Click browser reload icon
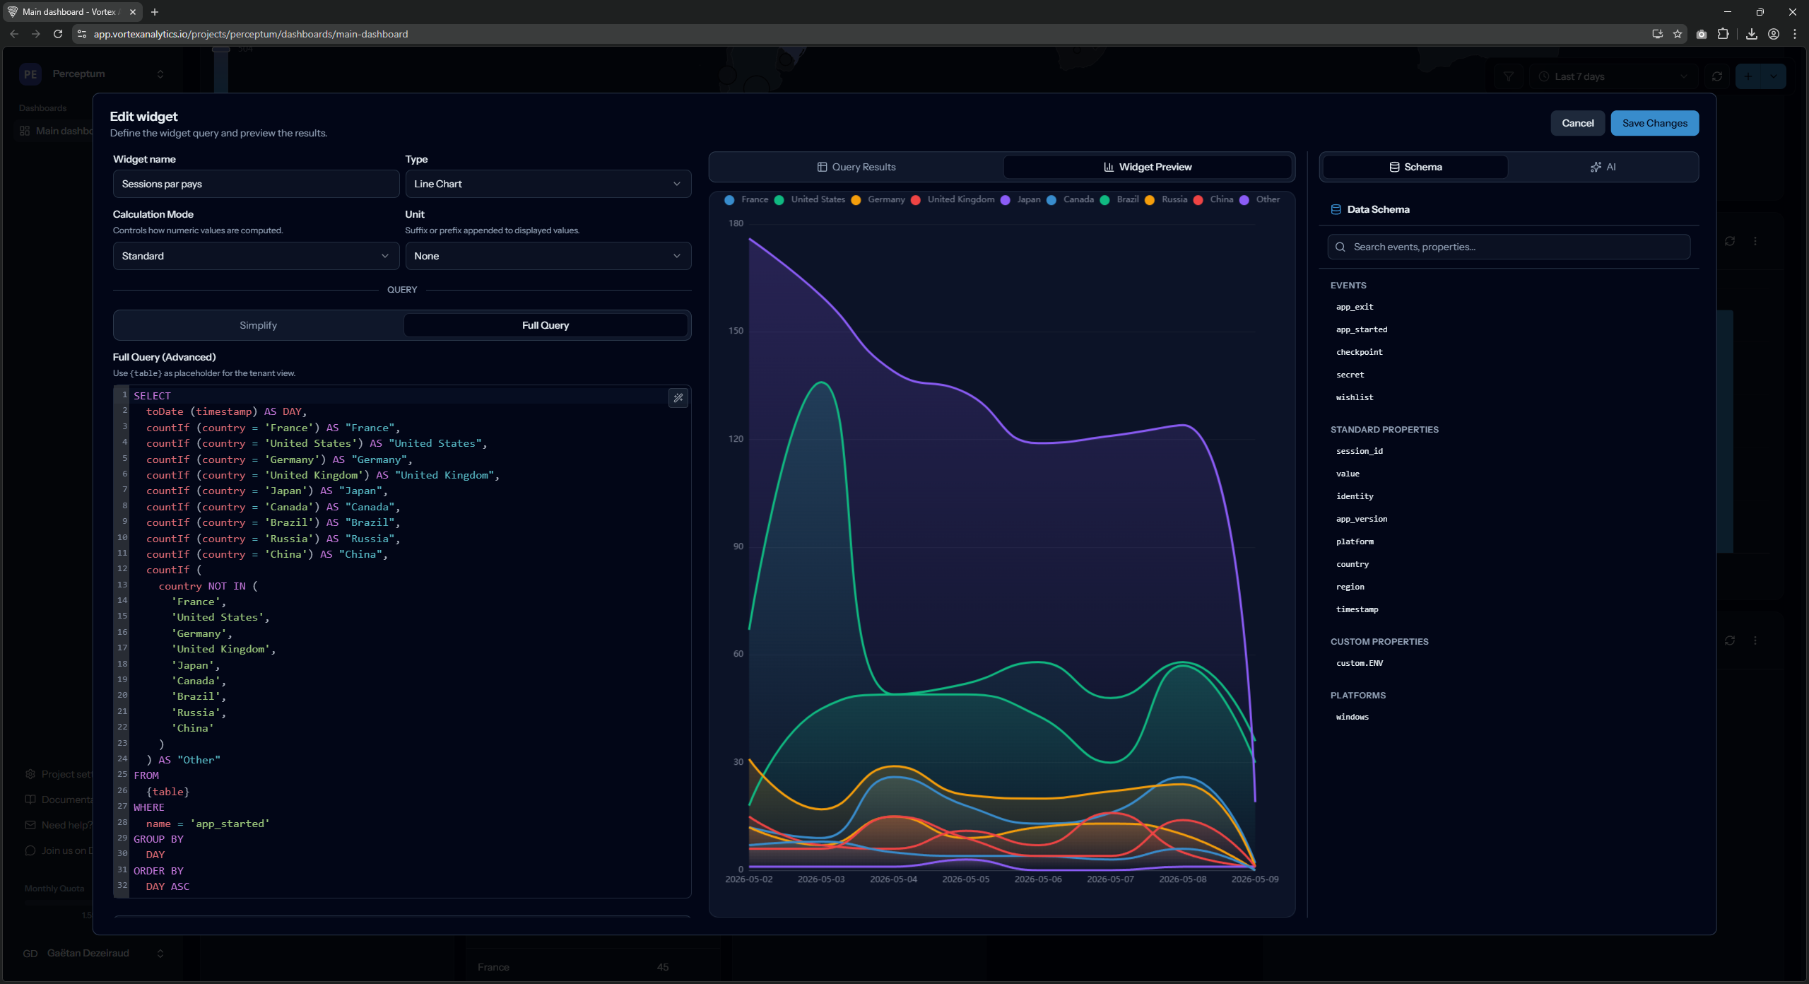This screenshot has height=984, width=1809. click(58, 34)
